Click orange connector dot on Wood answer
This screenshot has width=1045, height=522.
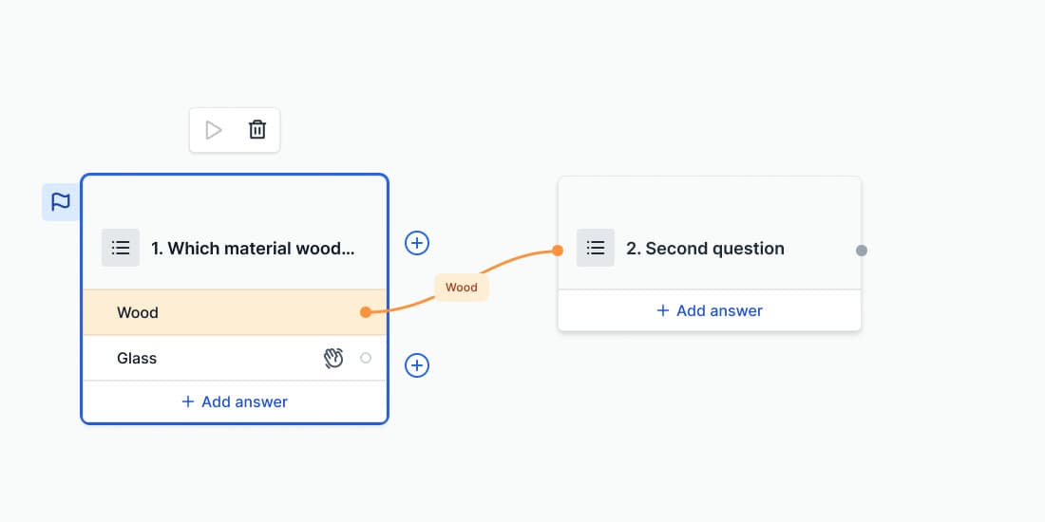tap(365, 312)
